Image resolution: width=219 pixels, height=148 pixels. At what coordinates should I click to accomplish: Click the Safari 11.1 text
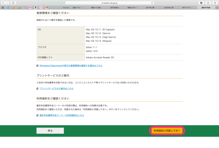point(91,47)
